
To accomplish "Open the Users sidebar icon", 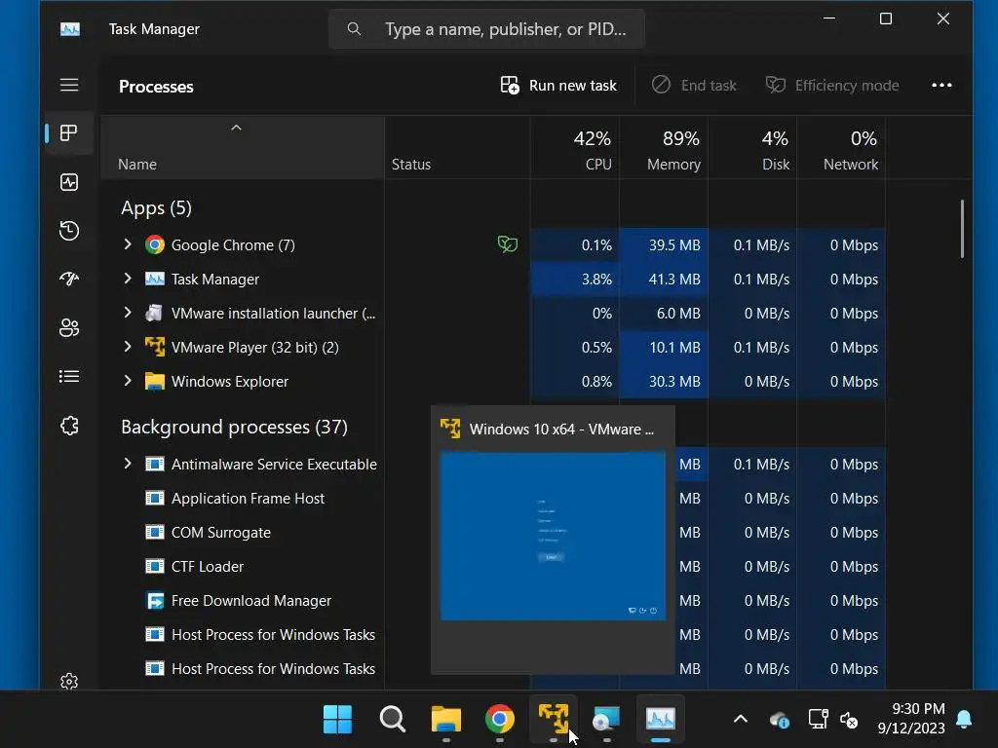I will 69,327.
